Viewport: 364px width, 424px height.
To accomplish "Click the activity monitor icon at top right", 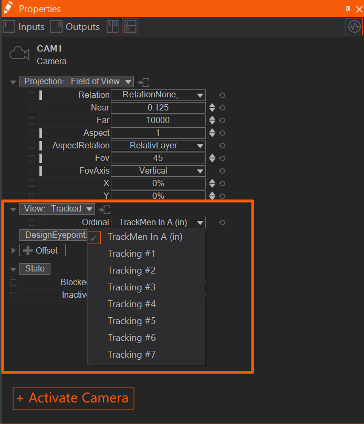I will pos(354,26).
